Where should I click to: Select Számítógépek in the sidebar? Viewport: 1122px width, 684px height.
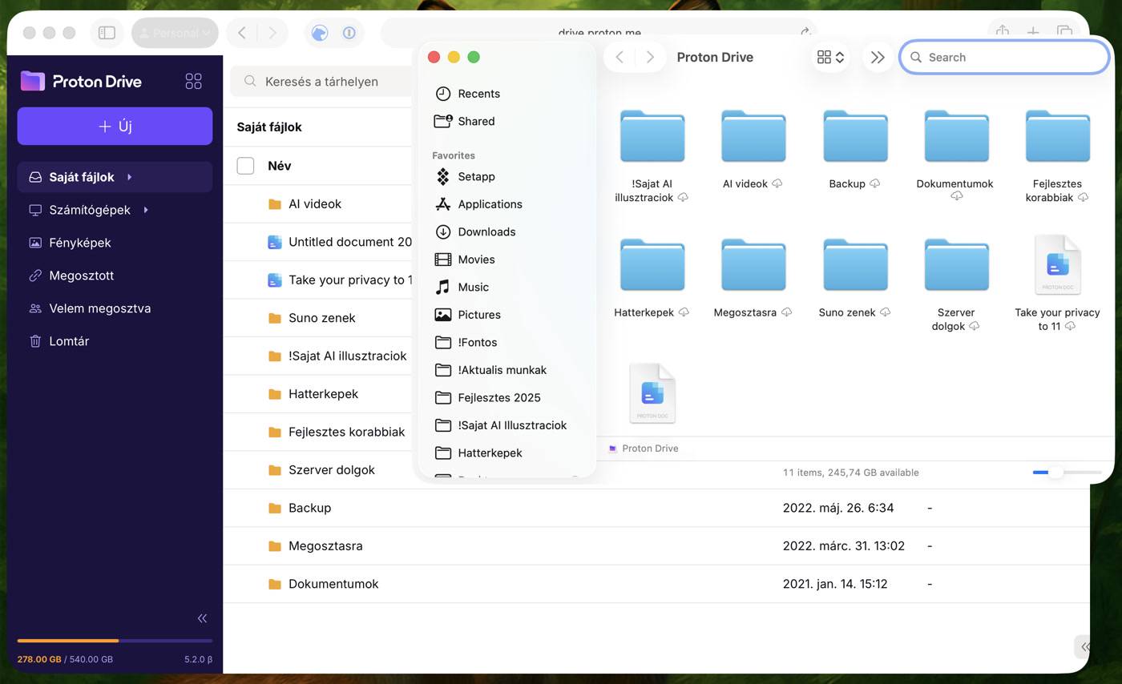click(x=115, y=210)
